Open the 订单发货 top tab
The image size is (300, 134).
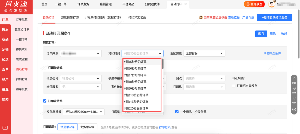point(83,4)
